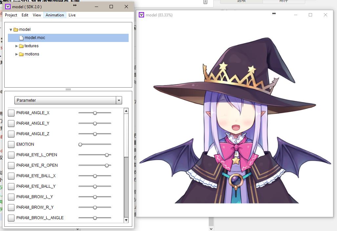Expand the motions folder
Viewport: 337px width, 231px height.
click(x=16, y=54)
